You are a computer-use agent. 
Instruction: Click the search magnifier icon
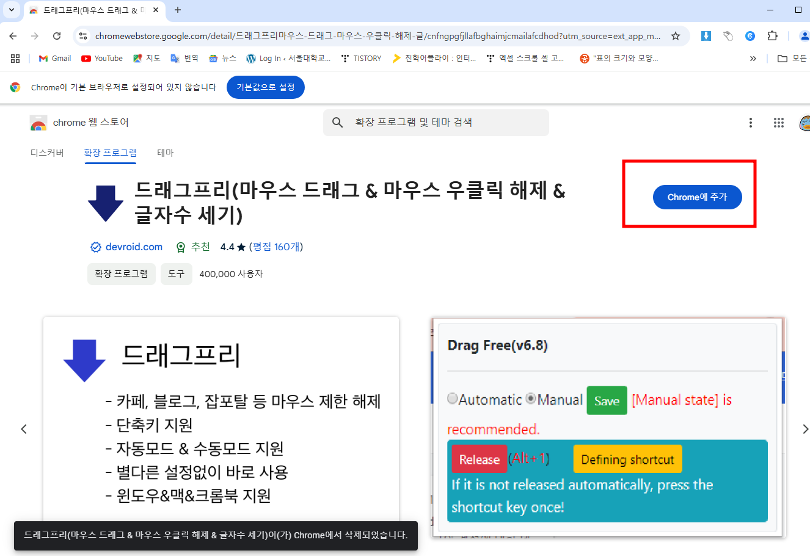pyautogui.click(x=337, y=123)
